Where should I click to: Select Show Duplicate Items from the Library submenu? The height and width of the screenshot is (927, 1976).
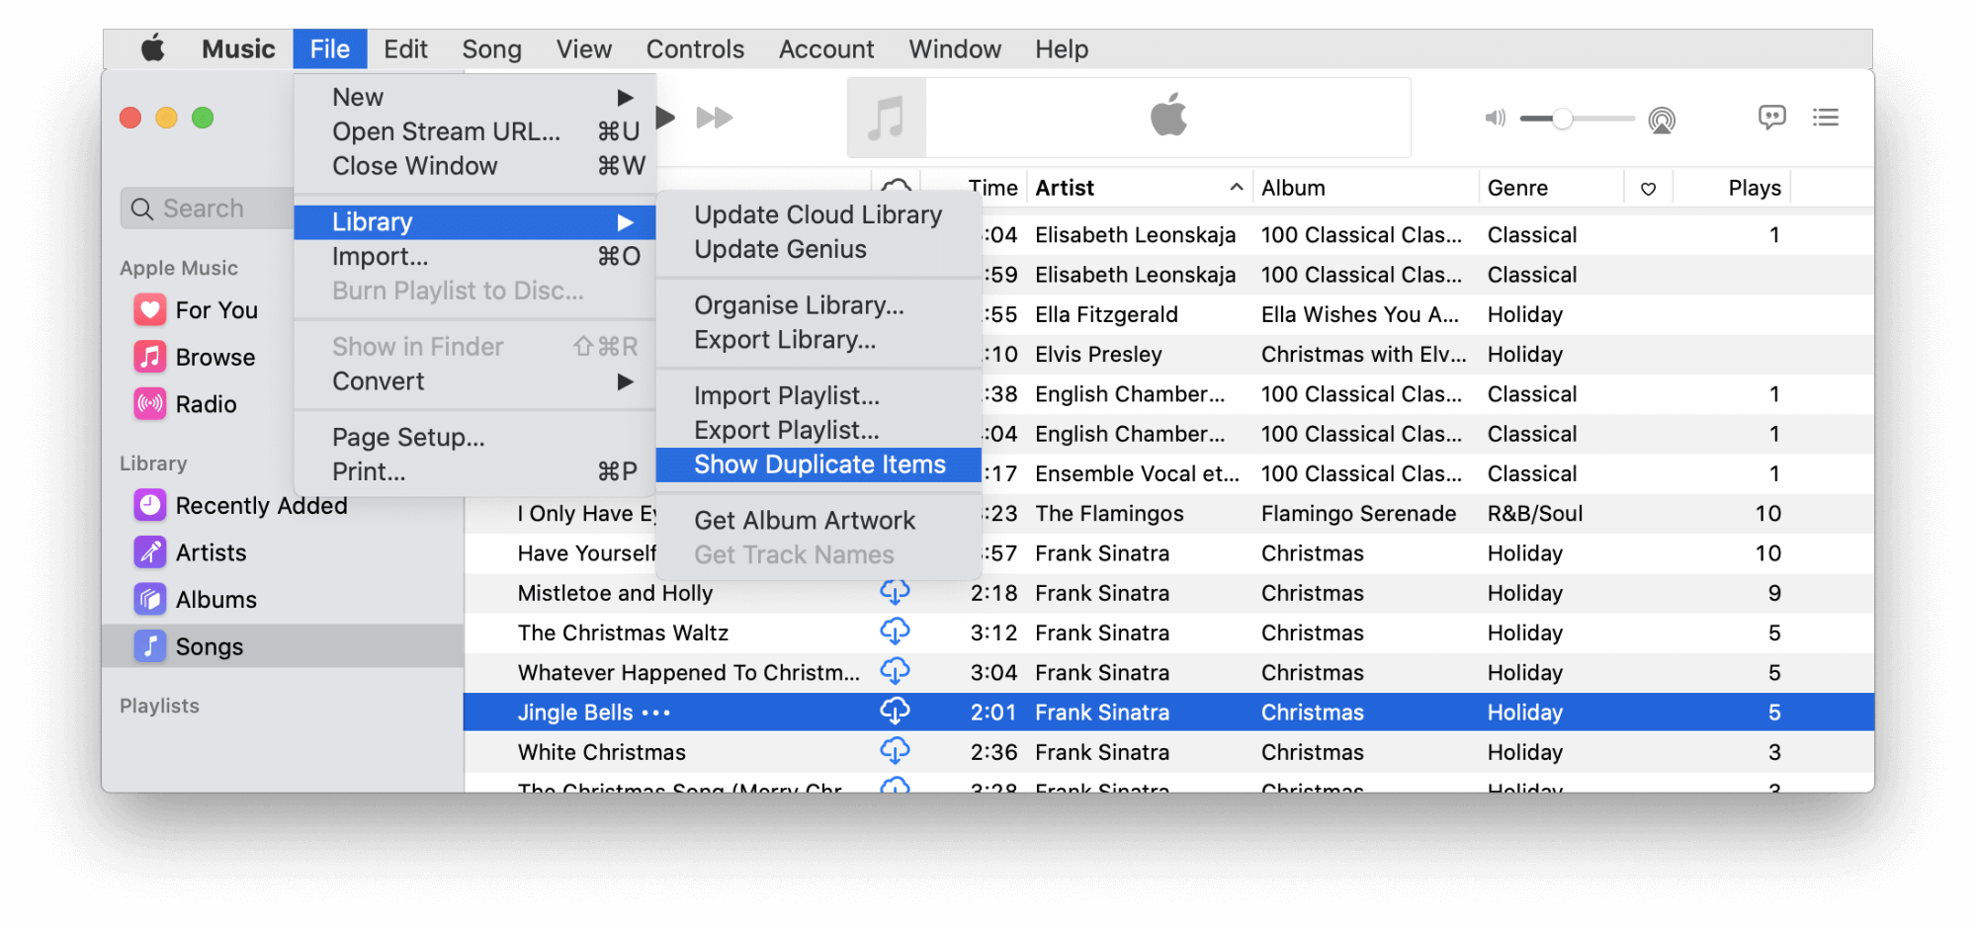click(x=818, y=463)
